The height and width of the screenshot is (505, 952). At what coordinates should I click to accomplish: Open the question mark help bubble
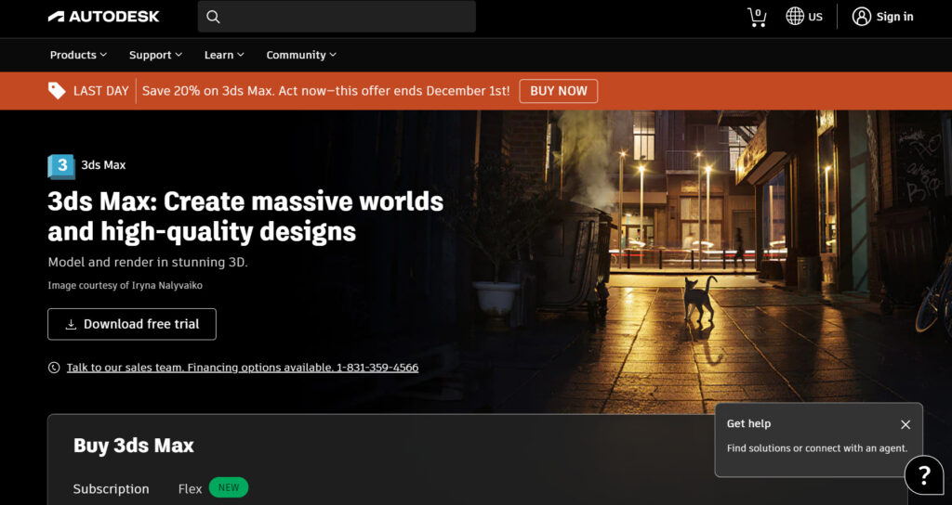(x=924, y=476)
